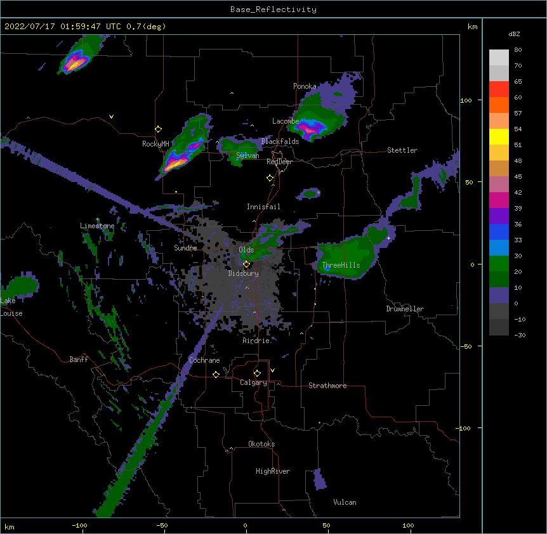Select the yellow V marker north of RockyMH

(x=111, y=117)
